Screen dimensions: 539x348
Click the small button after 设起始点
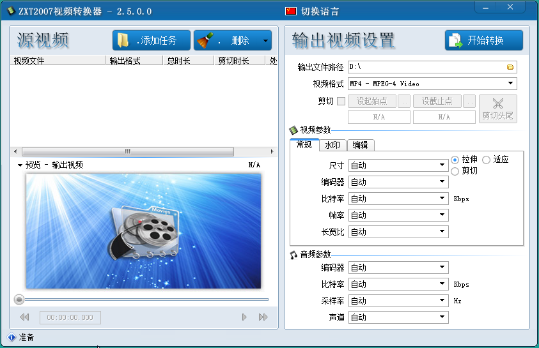(404, 102)
